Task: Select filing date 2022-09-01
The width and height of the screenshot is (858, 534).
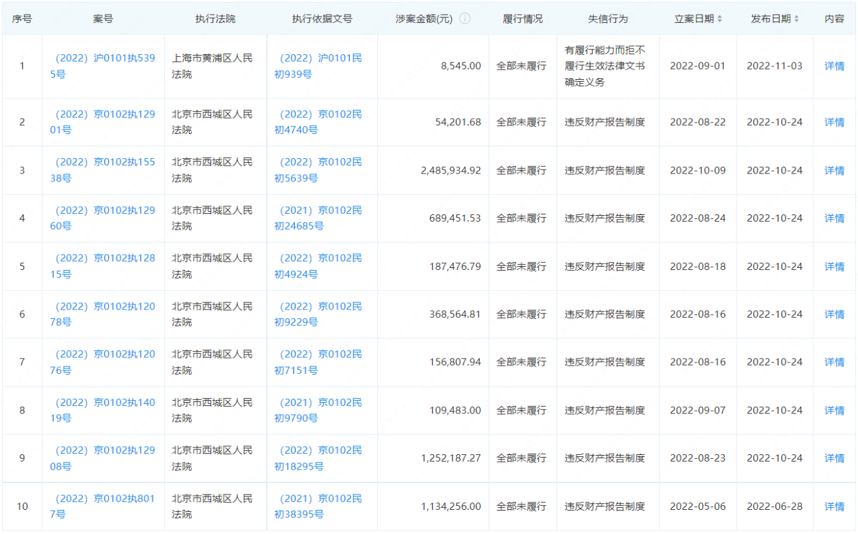Action: 698,66
